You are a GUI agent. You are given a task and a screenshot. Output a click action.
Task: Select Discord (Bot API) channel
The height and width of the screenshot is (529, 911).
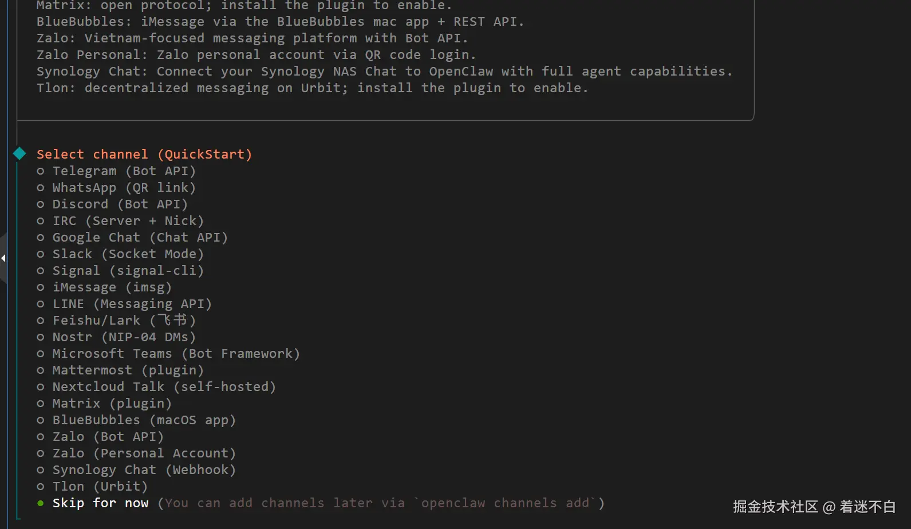120,204
